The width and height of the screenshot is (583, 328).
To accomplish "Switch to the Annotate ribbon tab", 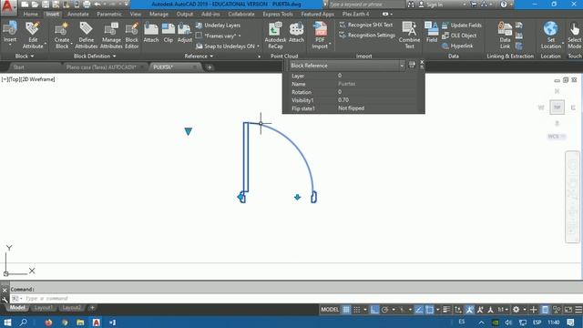I will pyautogui.click(x=78, y=15).
